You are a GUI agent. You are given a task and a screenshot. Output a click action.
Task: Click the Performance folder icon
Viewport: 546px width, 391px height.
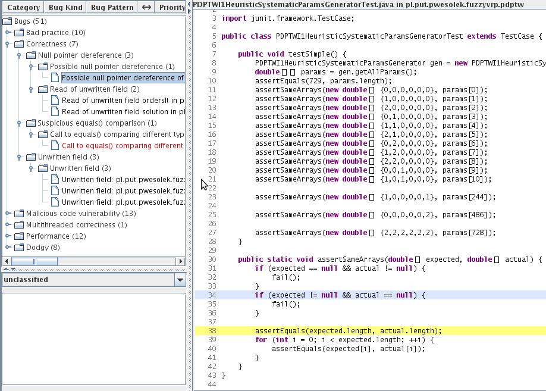point(19,236)
